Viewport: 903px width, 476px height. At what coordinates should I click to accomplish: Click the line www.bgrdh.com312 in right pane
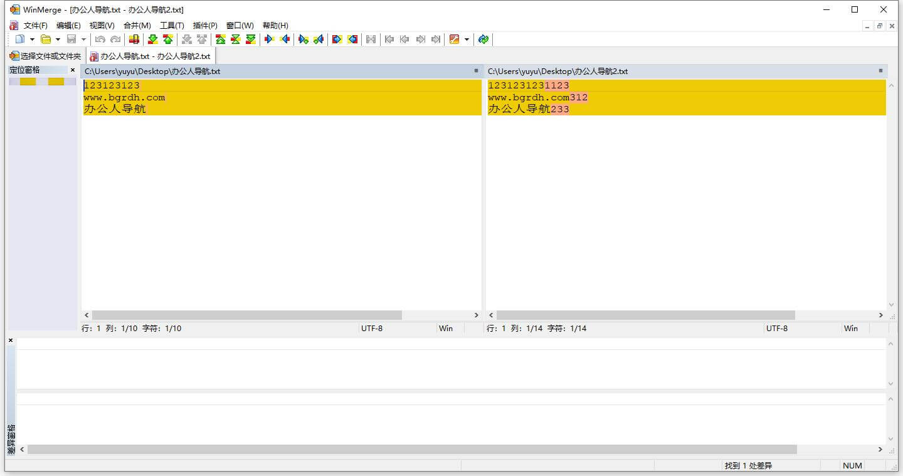(537, 98)
